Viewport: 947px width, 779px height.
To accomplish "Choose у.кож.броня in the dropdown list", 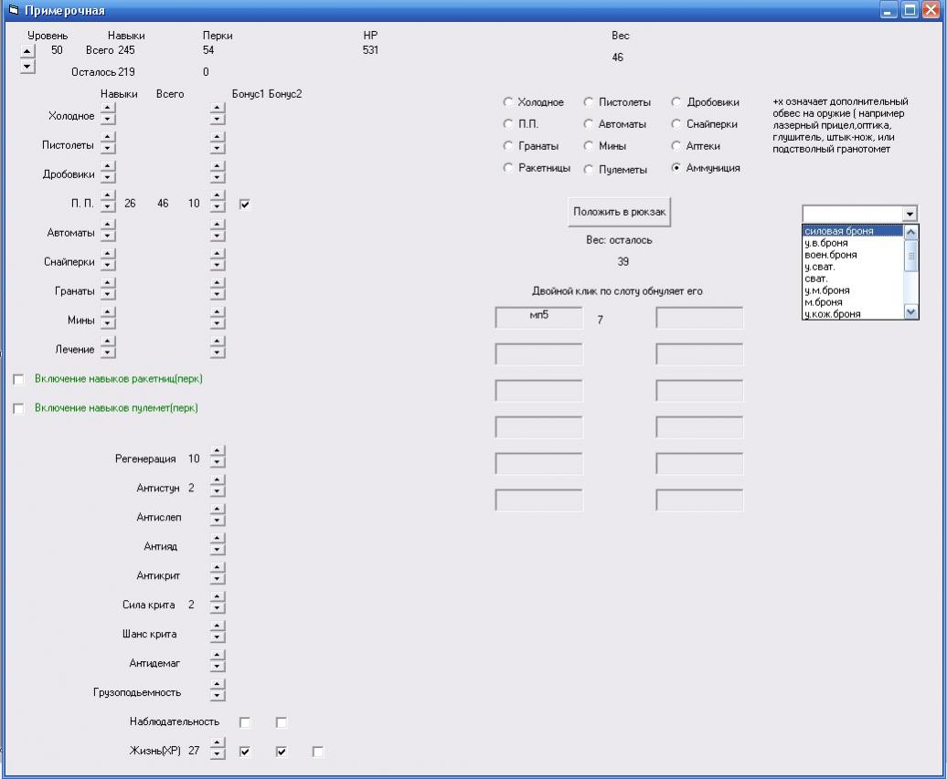I will pyautogui.click(x=833, y=314).
